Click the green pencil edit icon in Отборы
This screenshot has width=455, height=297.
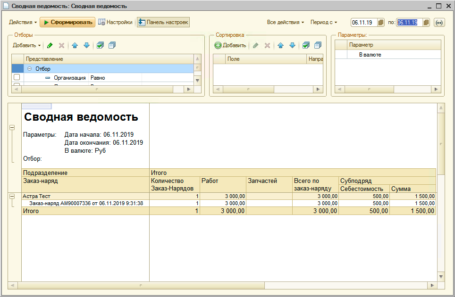pyautogui.click(x=50, y=45)
